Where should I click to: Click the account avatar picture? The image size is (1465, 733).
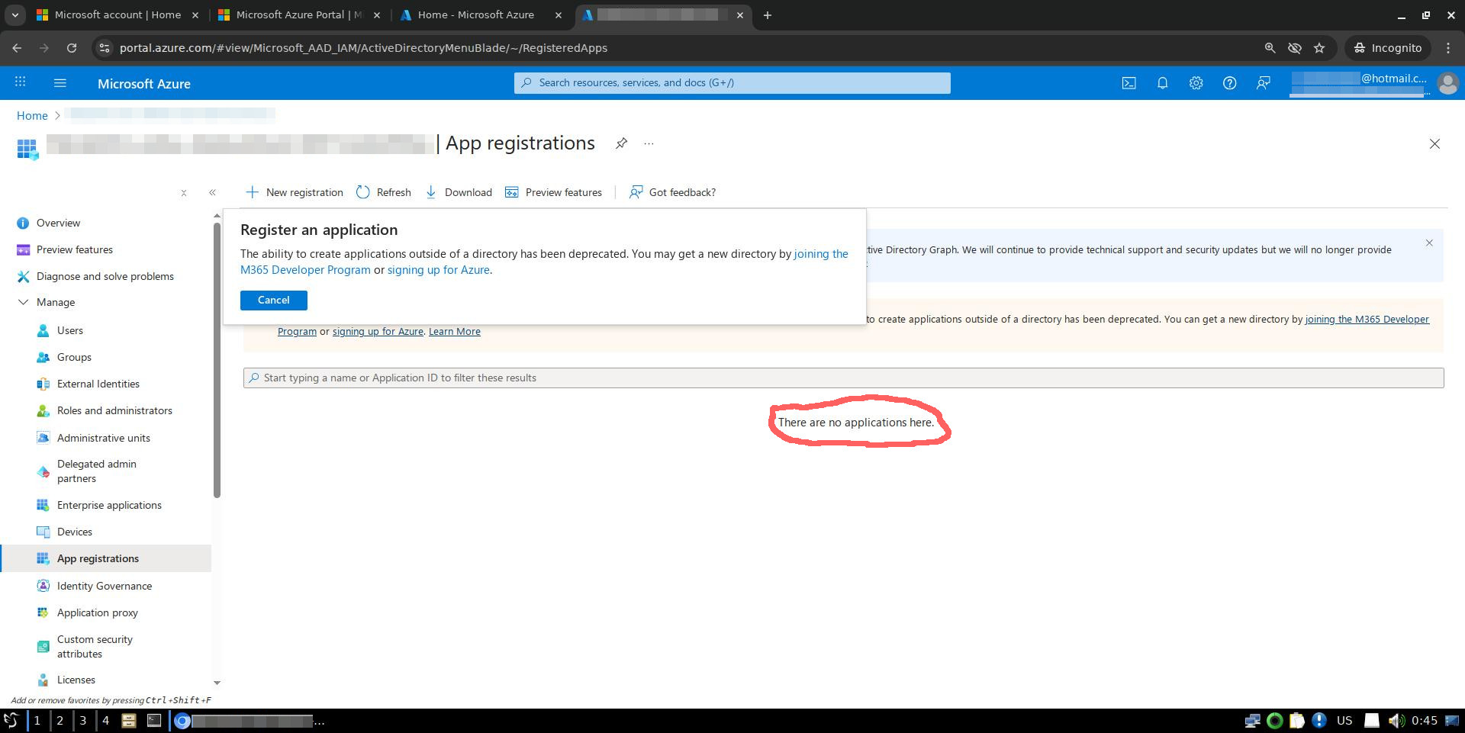(1447, 83)
